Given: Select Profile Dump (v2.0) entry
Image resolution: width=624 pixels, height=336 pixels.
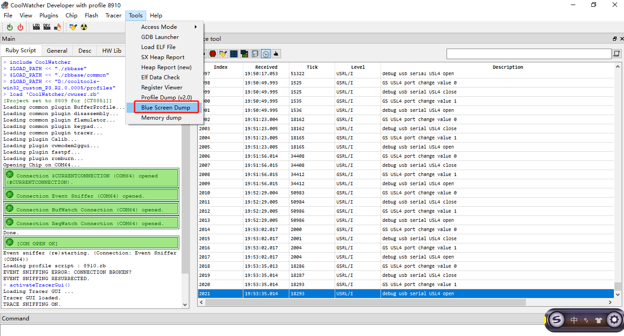Looking at the screenshot, I should tap(165, 98).
